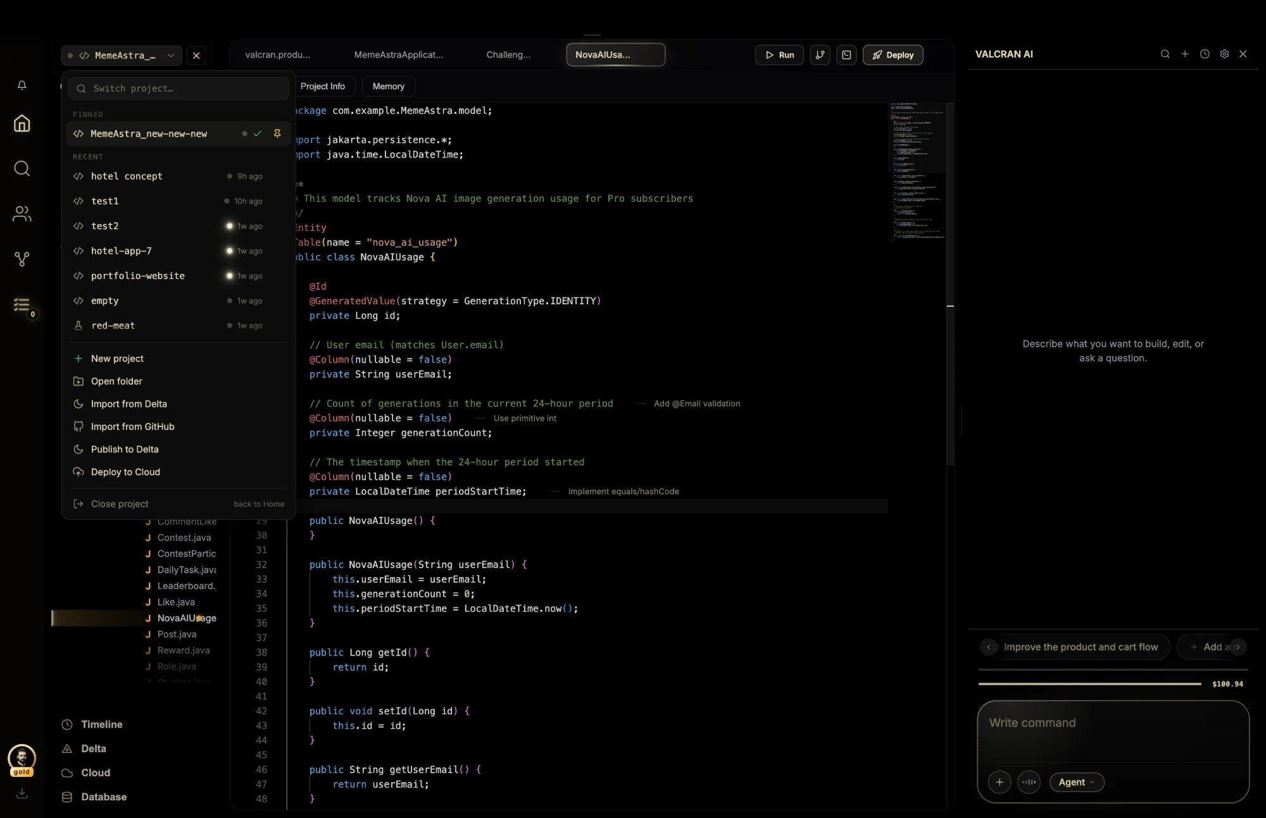Select Import from GitHub

point(179,426)
